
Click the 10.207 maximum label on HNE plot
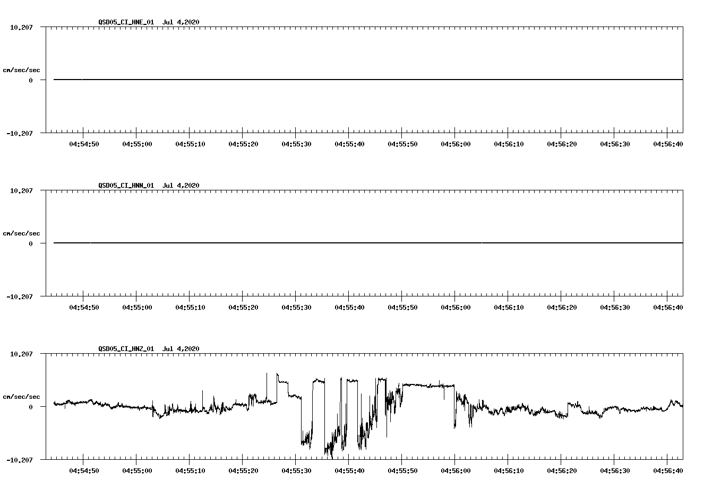pyautogui.click(x=21, y=27)
